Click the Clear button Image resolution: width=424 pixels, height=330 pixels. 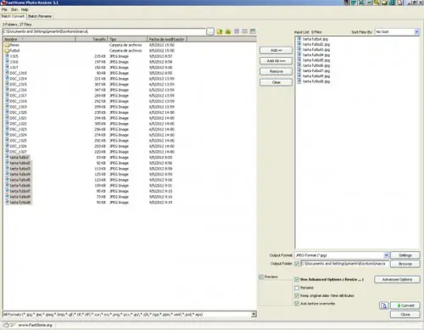276,82
